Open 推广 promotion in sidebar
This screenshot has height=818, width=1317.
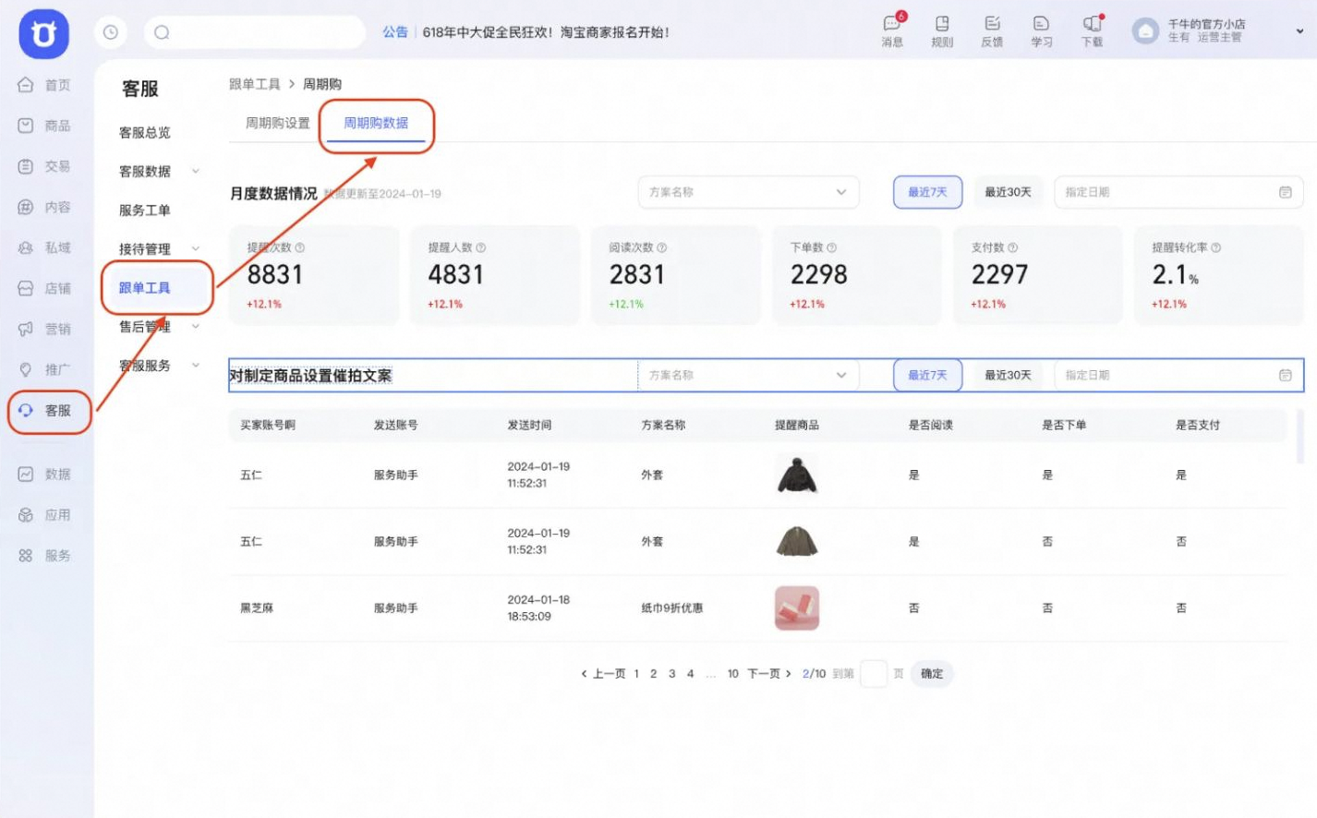44,369
